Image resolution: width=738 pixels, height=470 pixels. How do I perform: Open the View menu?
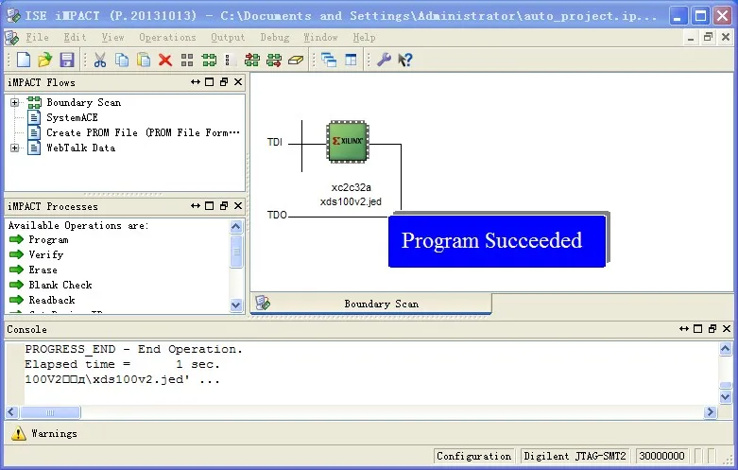(113, 37)
